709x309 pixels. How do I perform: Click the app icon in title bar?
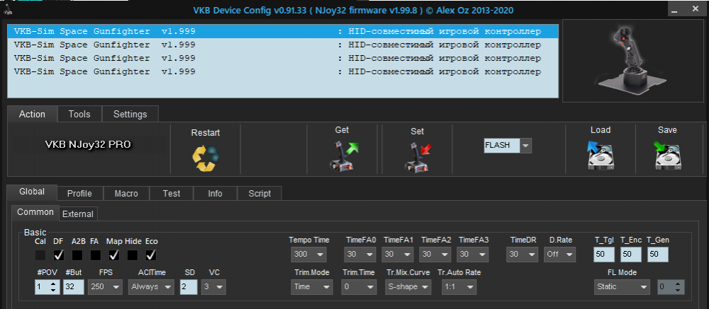pos(8,8)
